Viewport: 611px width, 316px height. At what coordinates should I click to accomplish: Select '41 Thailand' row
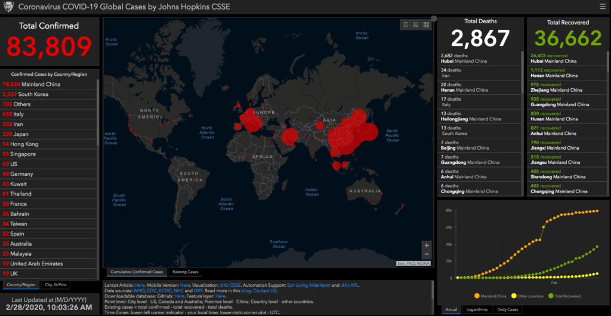49,194
